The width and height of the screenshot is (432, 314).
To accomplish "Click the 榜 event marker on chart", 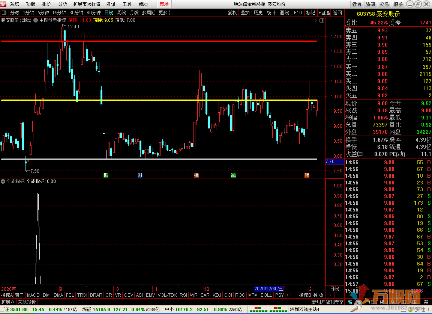I will (196, 175).
